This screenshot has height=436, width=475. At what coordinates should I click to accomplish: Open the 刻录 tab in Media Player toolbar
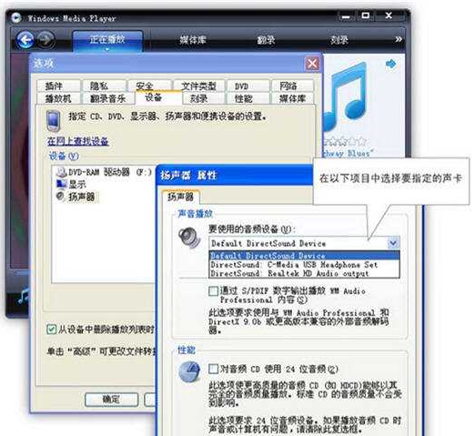click(339, 40)
